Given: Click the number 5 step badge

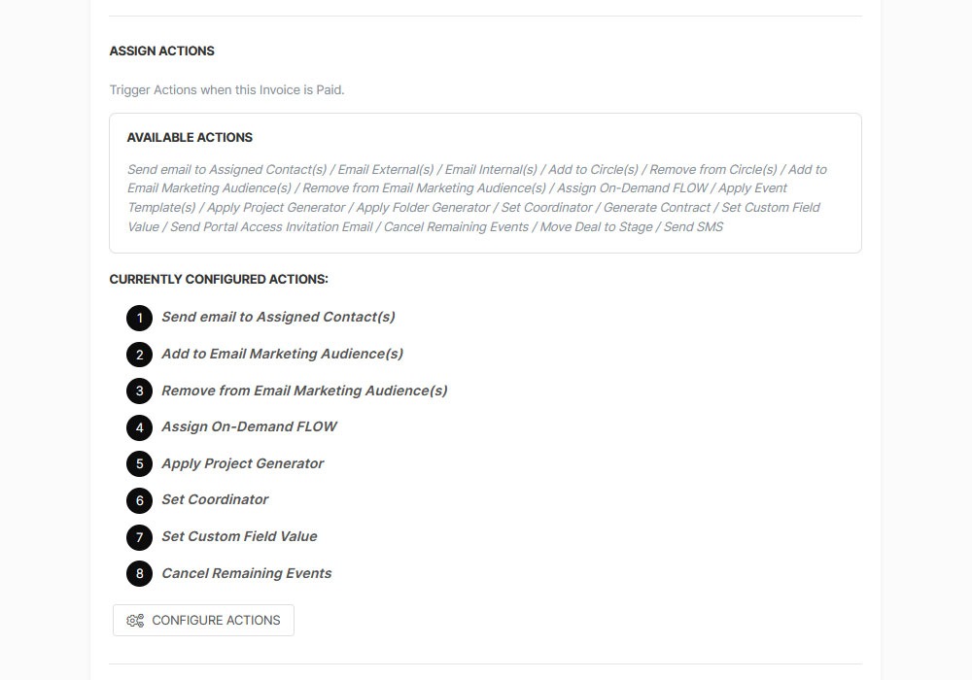Looking at the screenshot, I should tap(139, 464).
